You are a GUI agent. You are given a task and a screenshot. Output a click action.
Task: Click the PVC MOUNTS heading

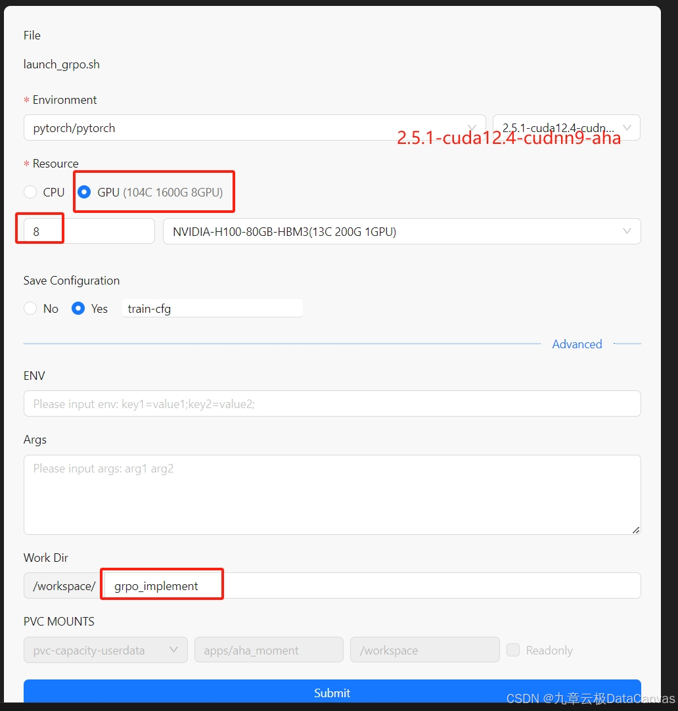coord(59,621)
